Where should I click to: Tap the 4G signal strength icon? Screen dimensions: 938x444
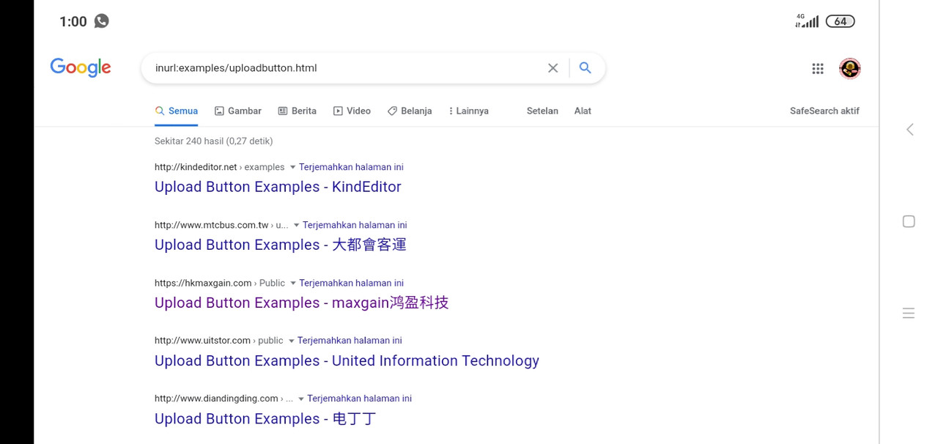(807, 21)
